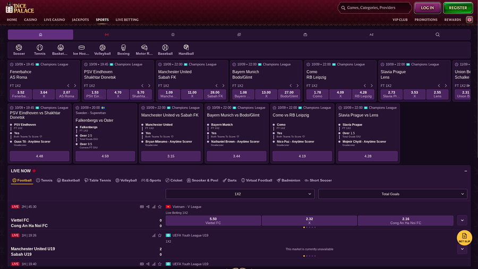This screenshot has width=478, height=269.
Task: Favorite the Manchester United U19 match star
Action: (x=160, y=236)
